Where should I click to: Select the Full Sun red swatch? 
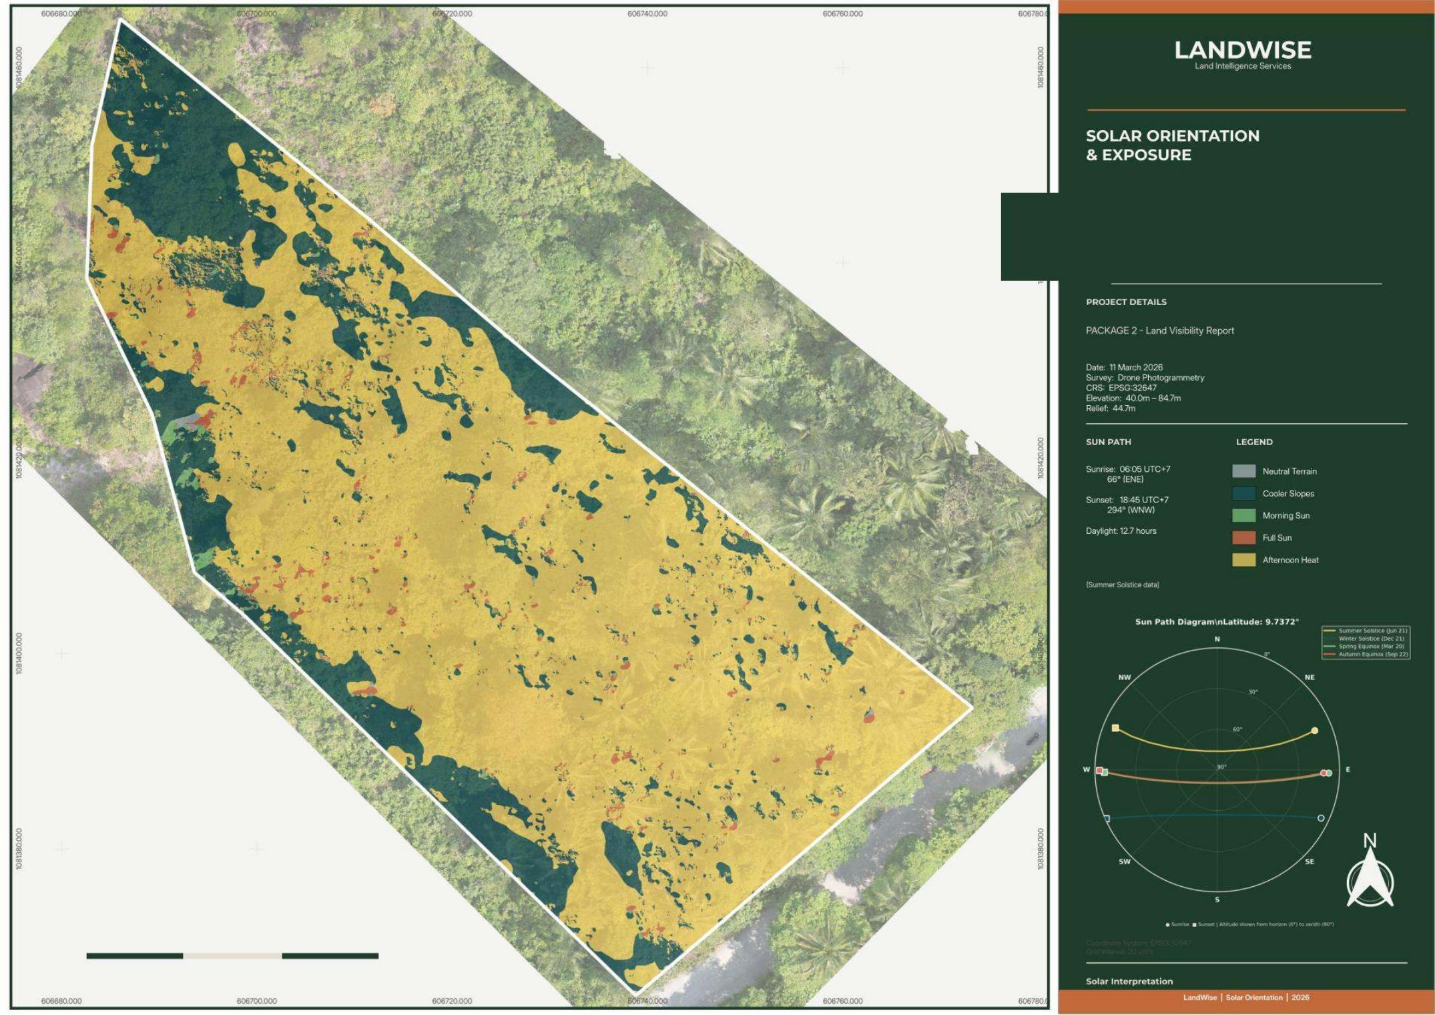tap(1243, 538)
